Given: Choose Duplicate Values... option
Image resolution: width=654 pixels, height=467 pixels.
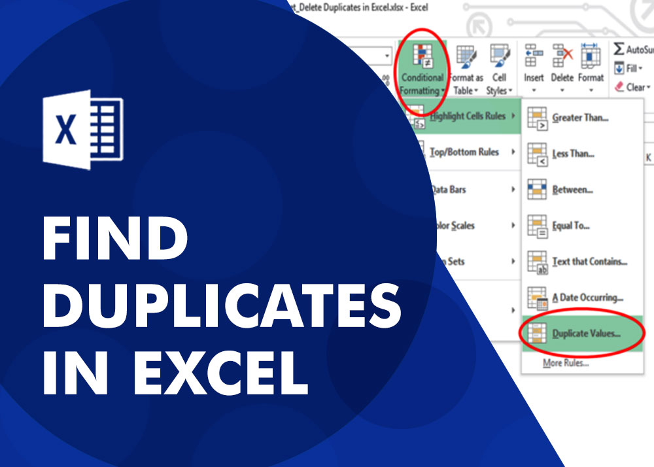Looking at the screenshot, I should pos(582,333).
